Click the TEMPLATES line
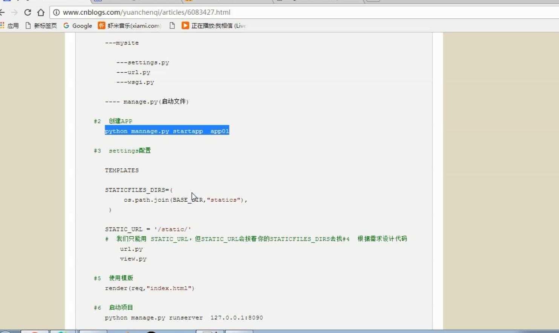Image resolution: width=559 pixels, height=333 pixels. (122, 170)
